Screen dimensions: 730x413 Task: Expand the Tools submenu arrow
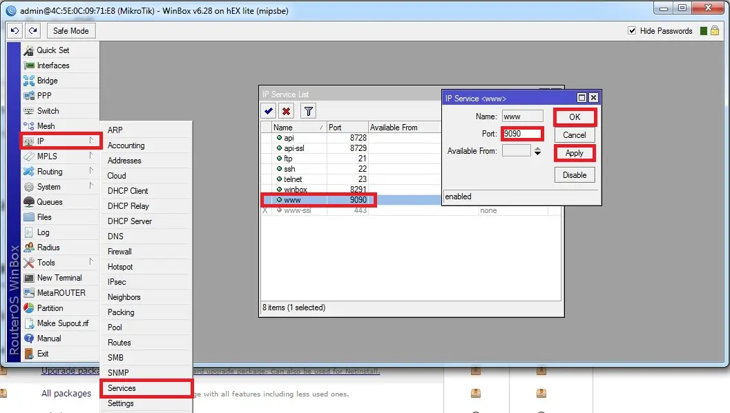(x=91, y=261)
